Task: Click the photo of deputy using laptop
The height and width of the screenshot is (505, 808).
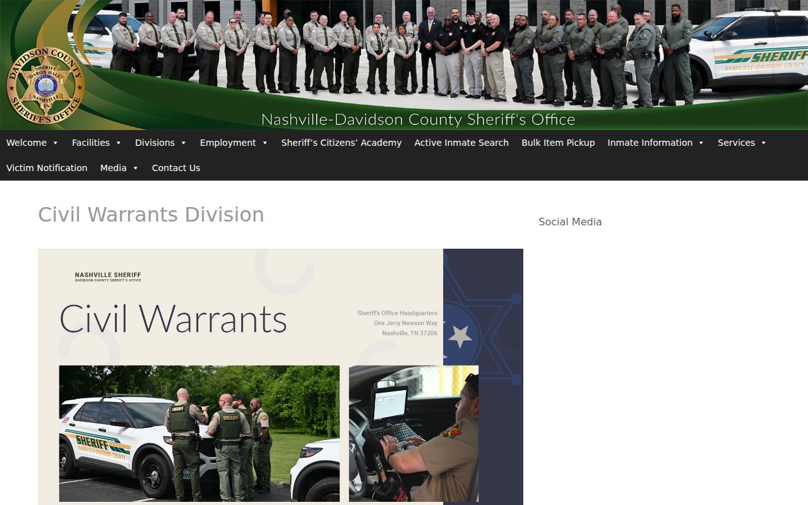Action: (x=413, y=434)
